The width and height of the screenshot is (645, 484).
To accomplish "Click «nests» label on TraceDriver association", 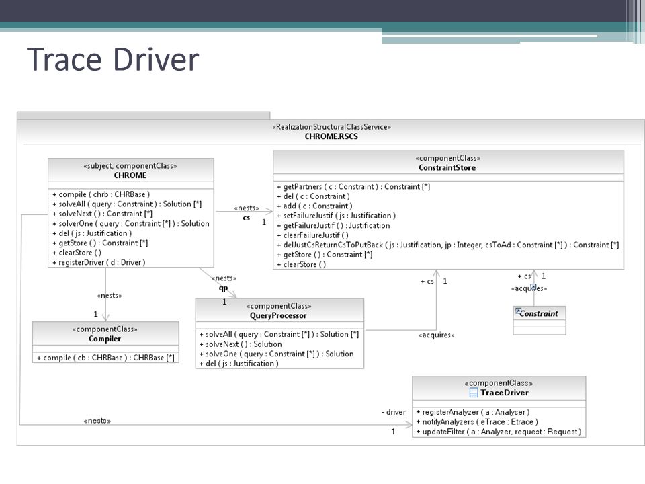I will click(x=97, y=421).
